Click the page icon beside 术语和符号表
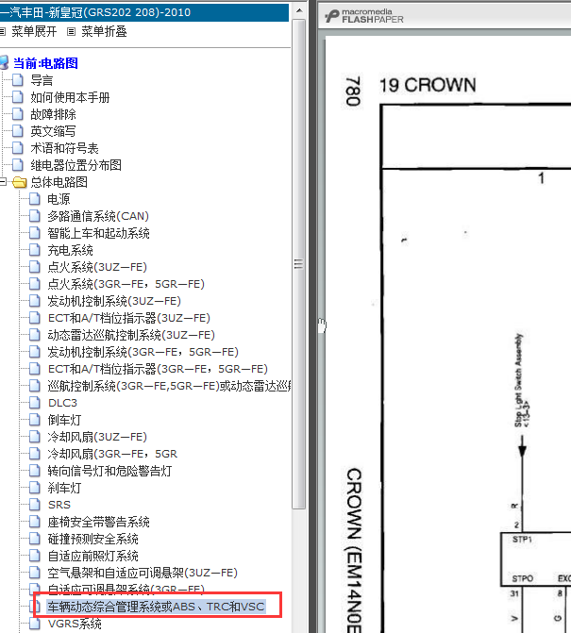The image size is (571, 633). point(17,148)
